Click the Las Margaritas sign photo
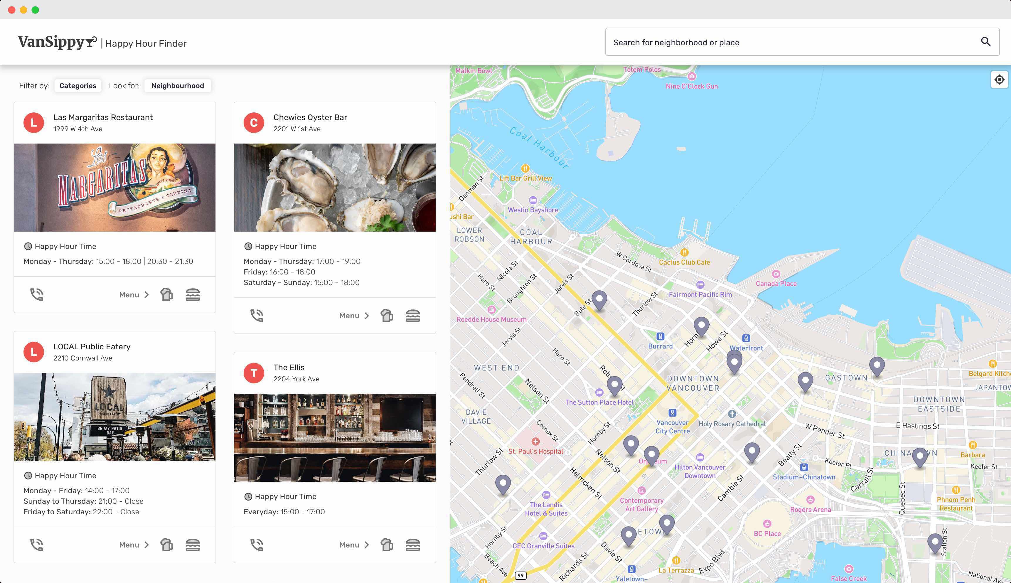This screenshot has height=583, width=1011. point(114,187)
